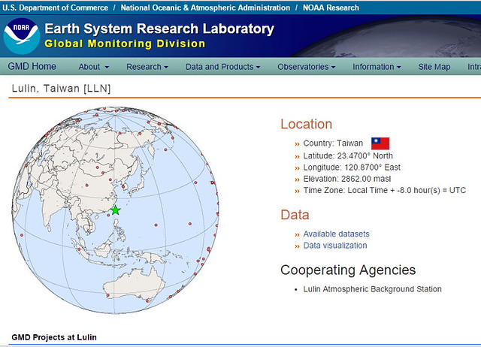This screenshot has width=481, height=347.
Task: Go to GMD Home
Action: click(x=32, y=67)
